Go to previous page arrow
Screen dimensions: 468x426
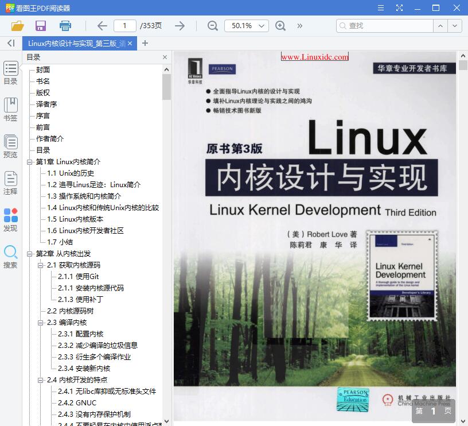102,26
